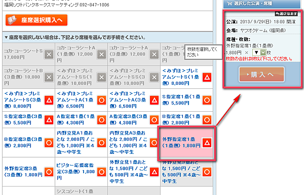Click X icon beside コカ・コーラシートA(3塁側) 12,000円
Screen dimensions: 304x195
click(x=155, y=54)
